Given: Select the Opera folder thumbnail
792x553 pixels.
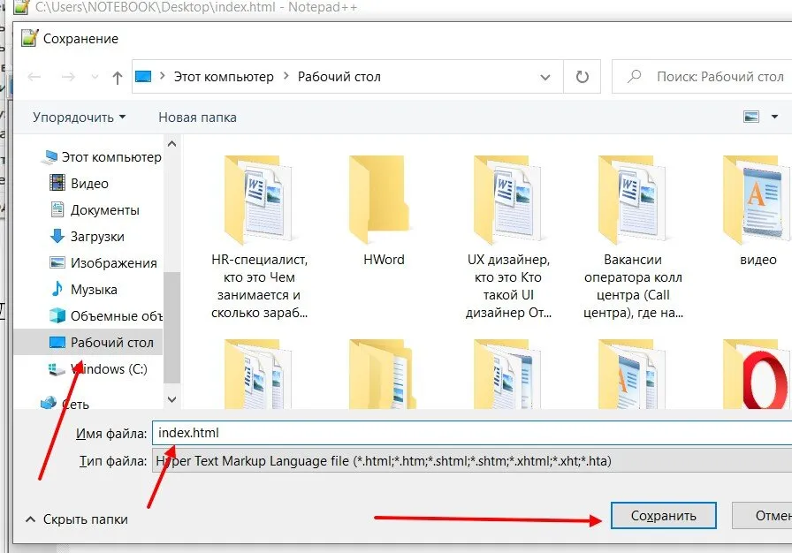Looking at the screenshot, I should point(758,374).
